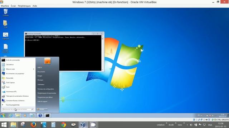Click the host Action Center flag icon

click(x=200, y=125)
